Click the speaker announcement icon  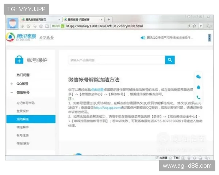tap(143, 38)
